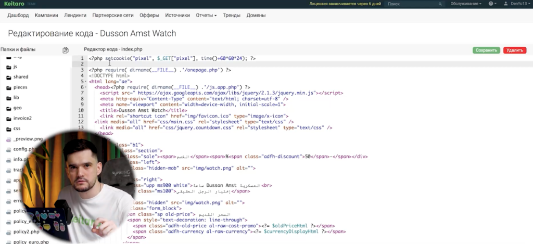Open the Тренды section
Image resolution: width=533 pixels, height=244 pixels.
pos(232,15)
